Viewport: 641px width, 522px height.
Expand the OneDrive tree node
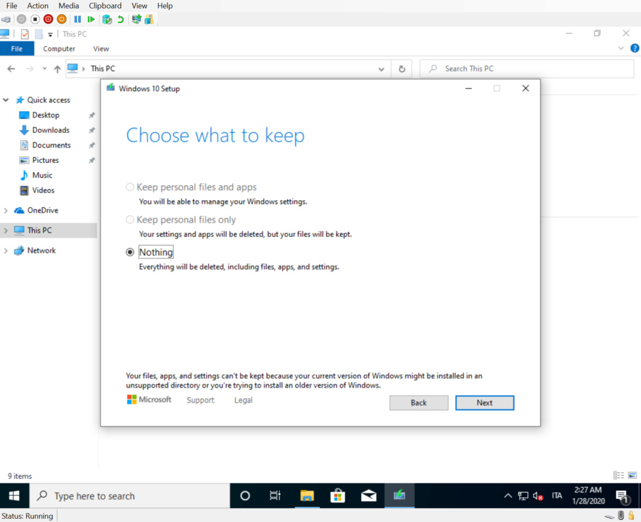coord(6,211)
